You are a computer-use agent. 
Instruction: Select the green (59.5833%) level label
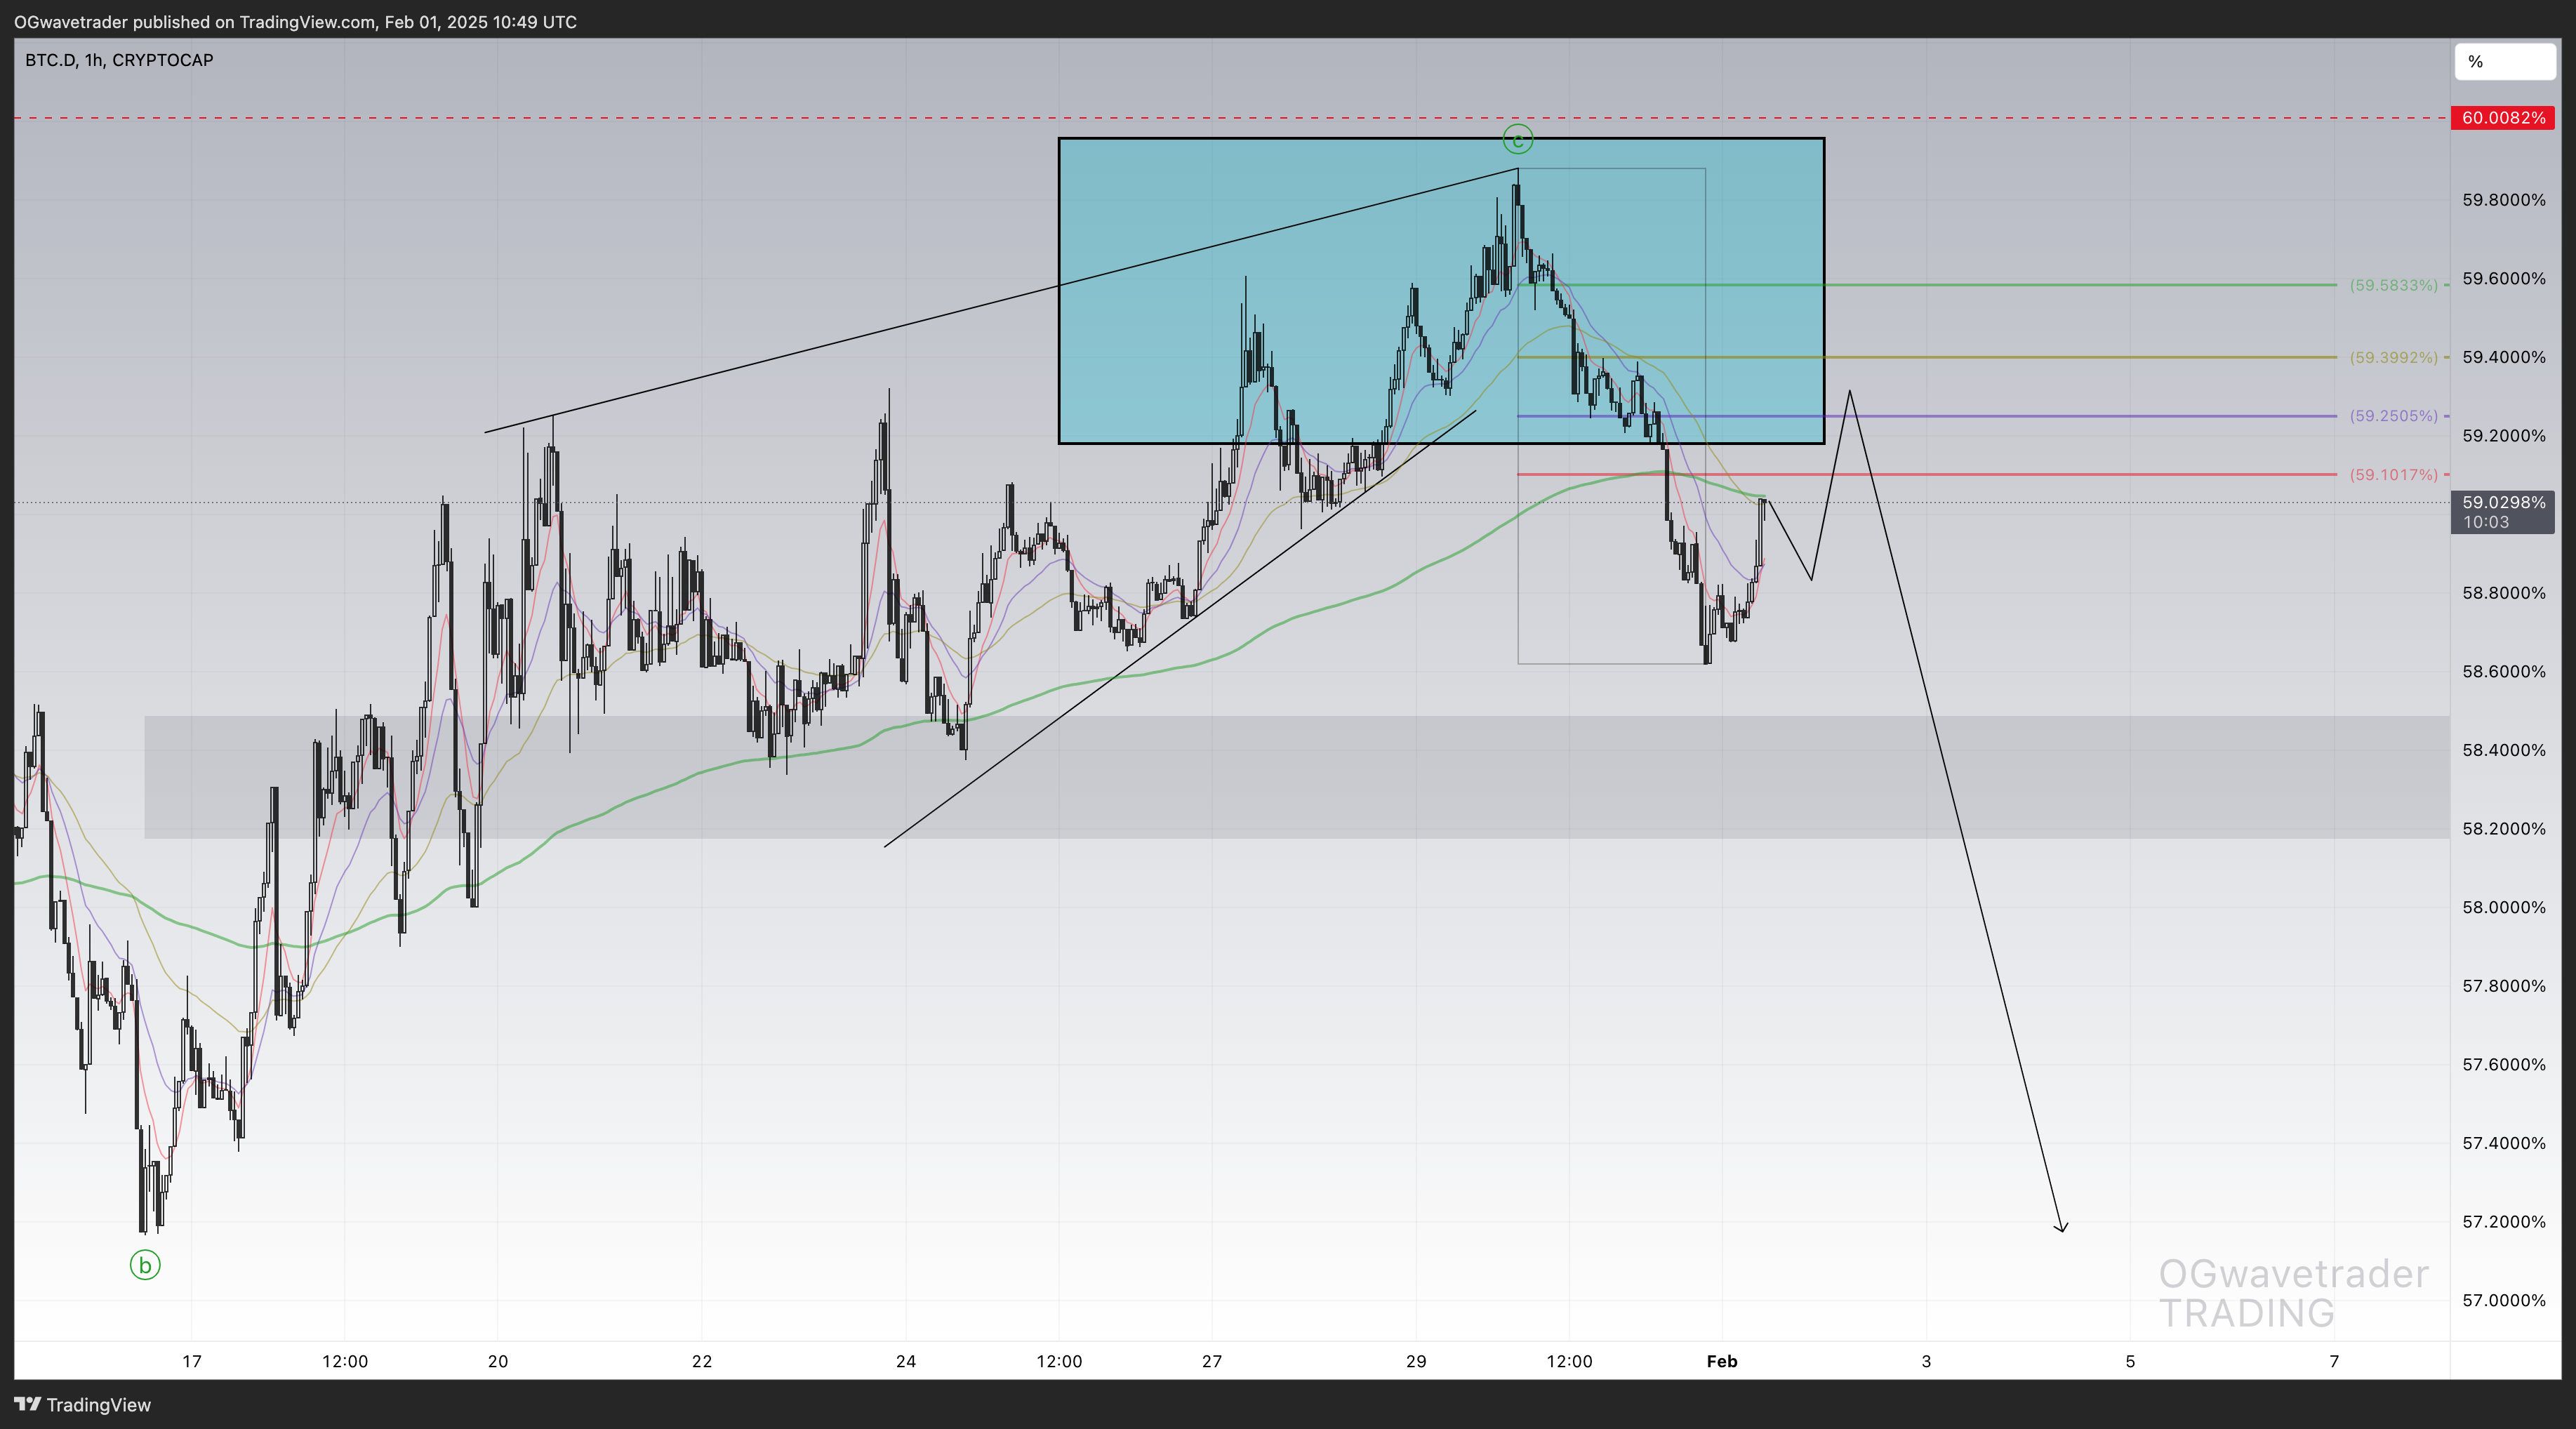pyautogui.click(x=2394, y=285)
